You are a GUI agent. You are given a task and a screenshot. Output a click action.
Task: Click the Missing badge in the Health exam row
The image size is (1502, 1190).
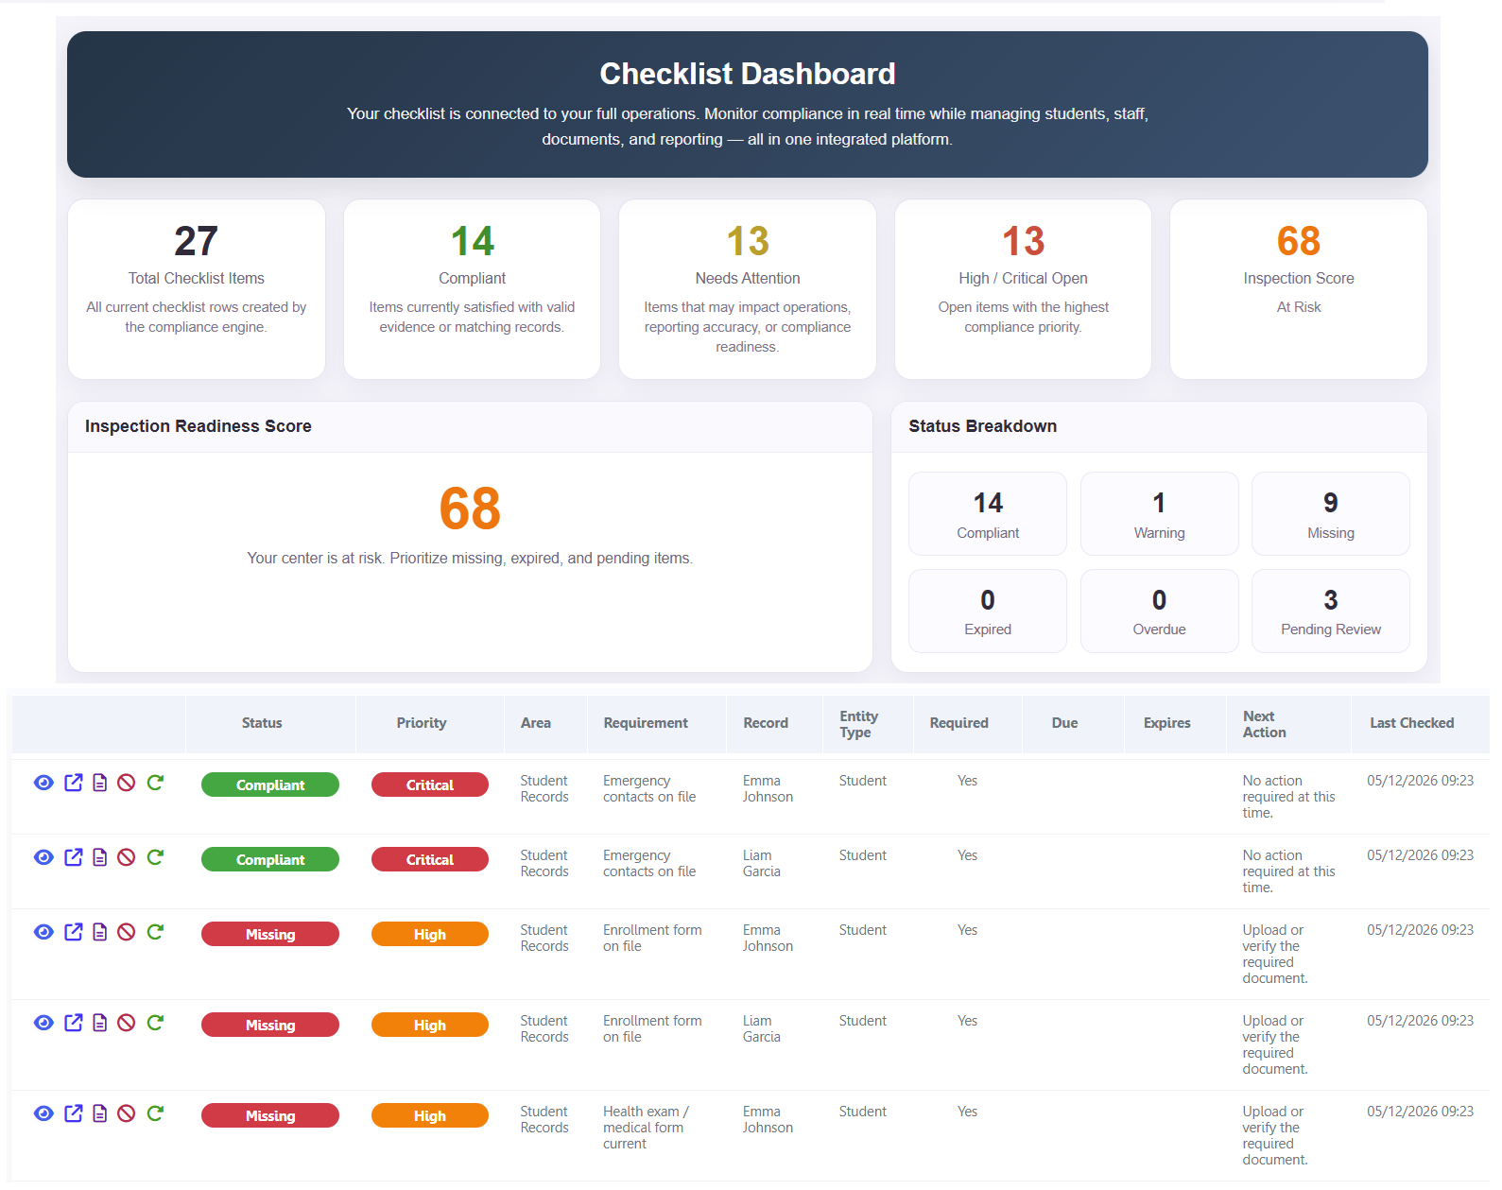[270, 1115]
